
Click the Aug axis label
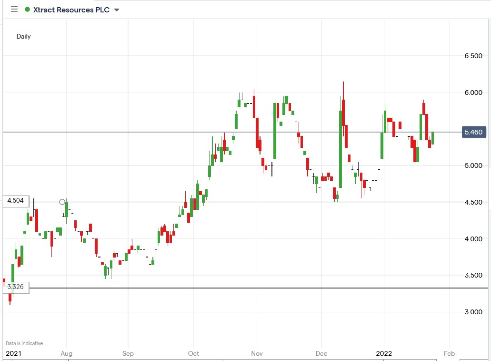(66, 353)
